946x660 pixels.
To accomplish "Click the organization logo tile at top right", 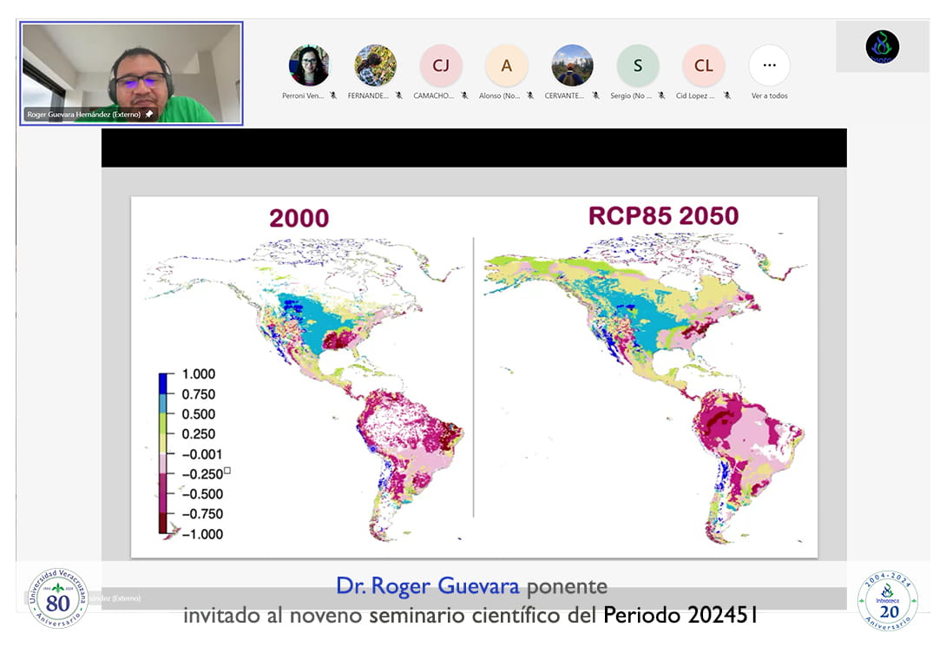I will [x=882, y=47].
